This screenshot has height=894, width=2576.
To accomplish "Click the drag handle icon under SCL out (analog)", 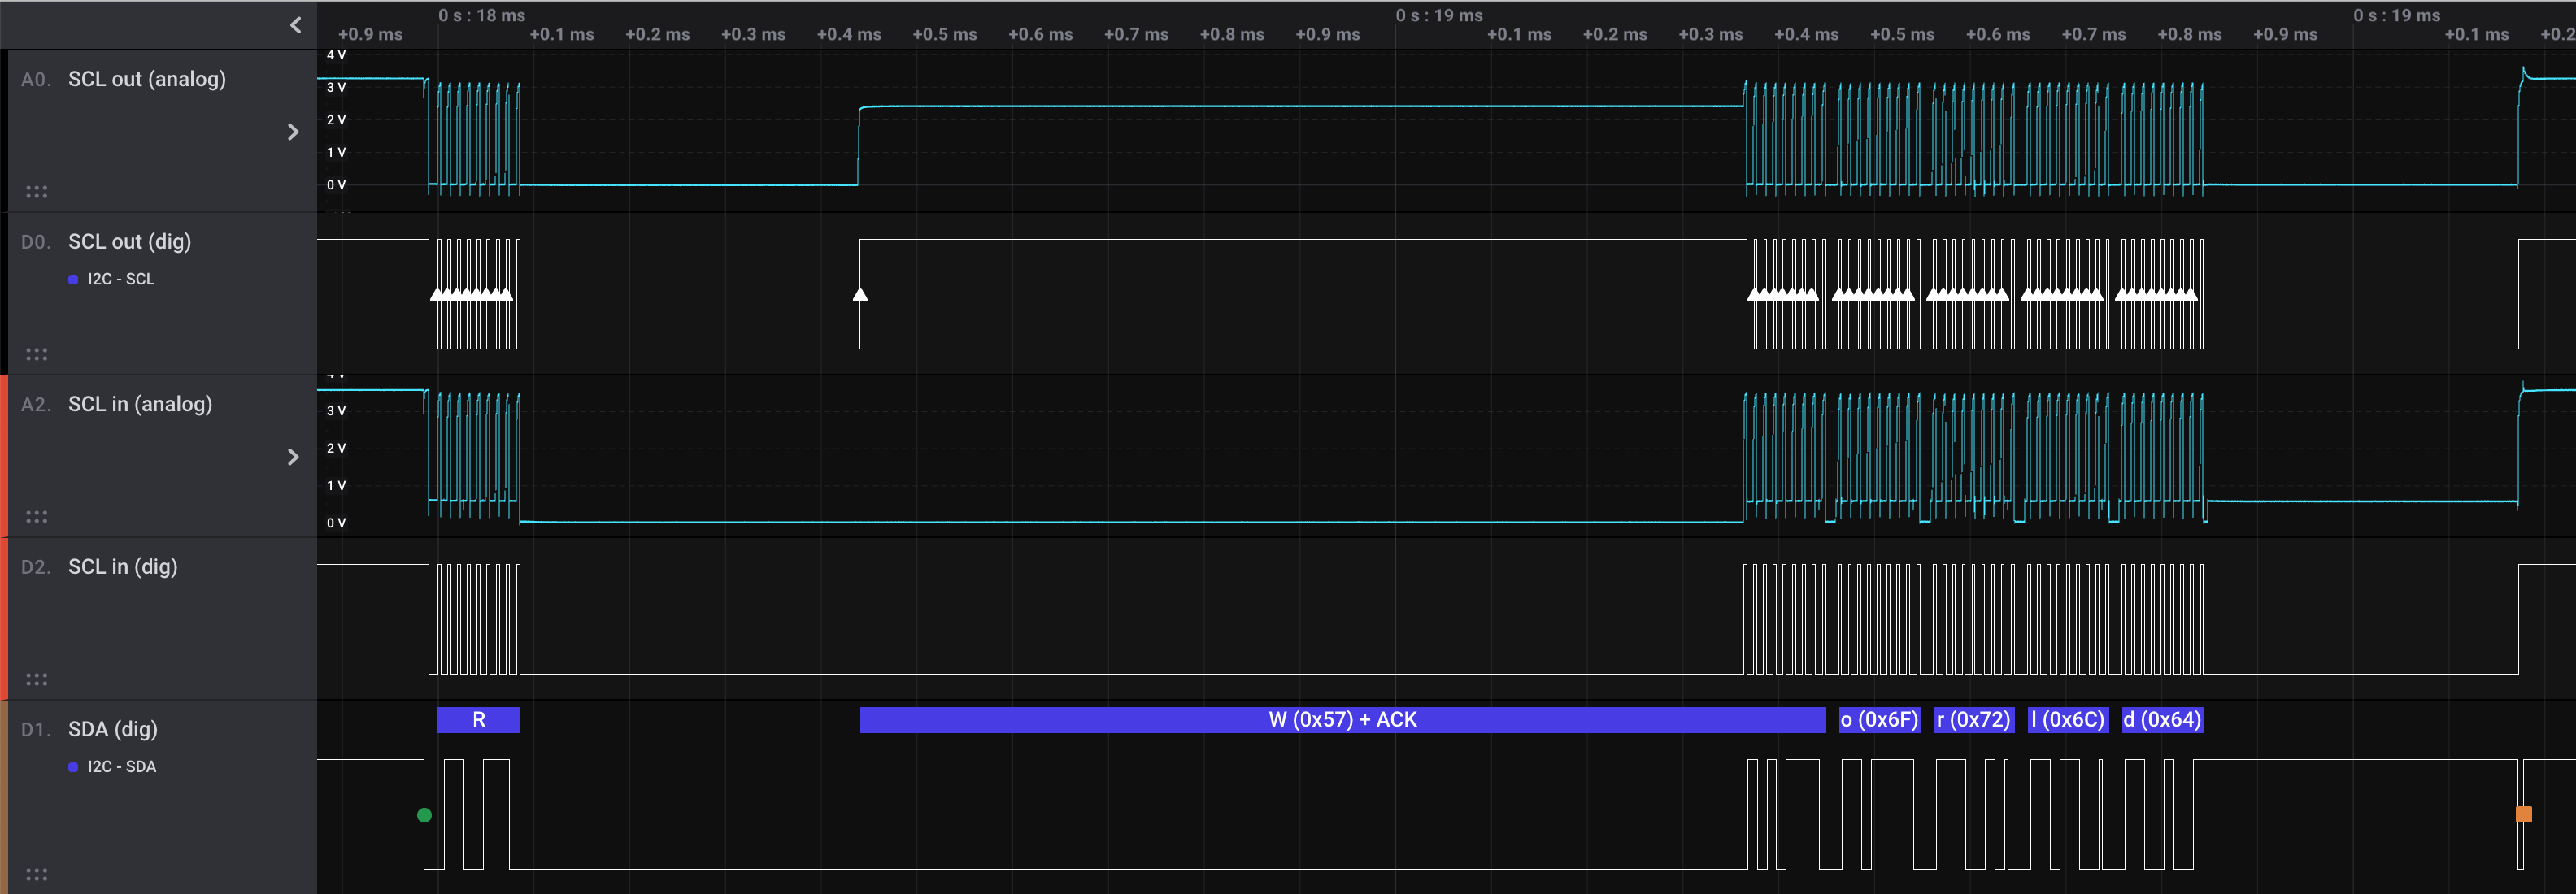I will [x=37, y=191].
